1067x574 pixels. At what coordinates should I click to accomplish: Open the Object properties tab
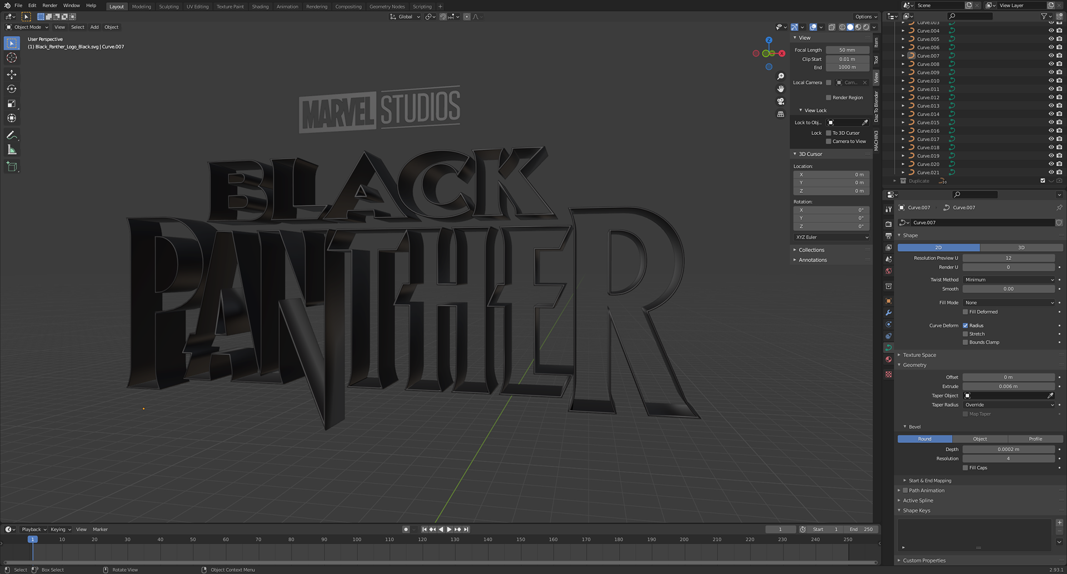point(889,301)
